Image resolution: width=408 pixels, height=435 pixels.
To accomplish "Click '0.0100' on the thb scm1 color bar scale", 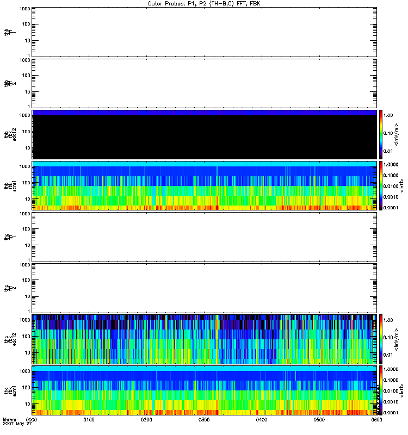I will (x=391, y=186).
